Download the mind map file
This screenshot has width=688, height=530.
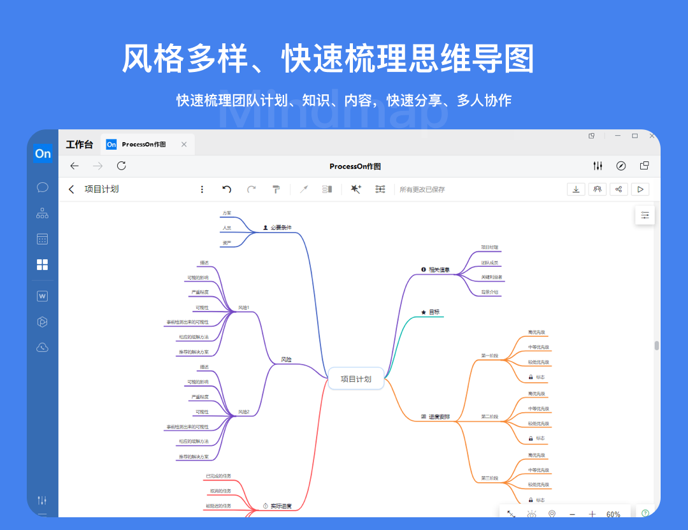tap(576, 189)
